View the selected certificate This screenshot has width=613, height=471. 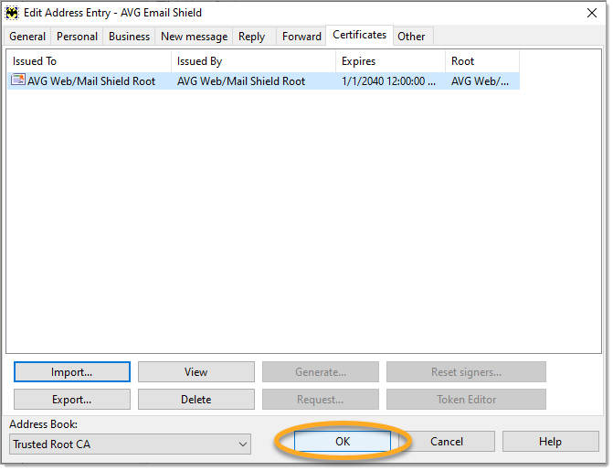pos(196,372)
